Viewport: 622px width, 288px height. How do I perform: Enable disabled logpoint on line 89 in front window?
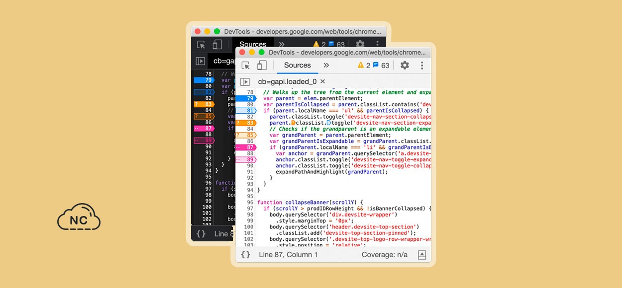click(246, 159)
